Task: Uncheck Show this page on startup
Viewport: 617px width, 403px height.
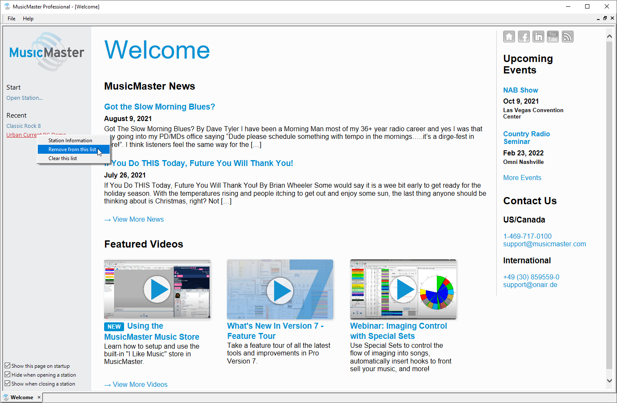Action: [x=8, y=366]
